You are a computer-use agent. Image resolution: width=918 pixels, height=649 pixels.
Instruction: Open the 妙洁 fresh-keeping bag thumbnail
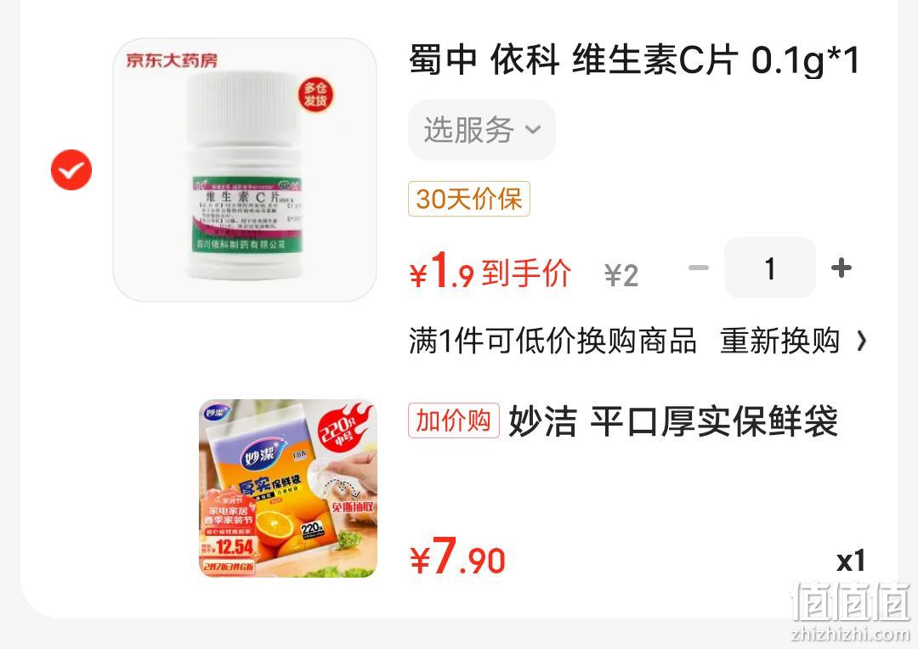tap(288, 488)
